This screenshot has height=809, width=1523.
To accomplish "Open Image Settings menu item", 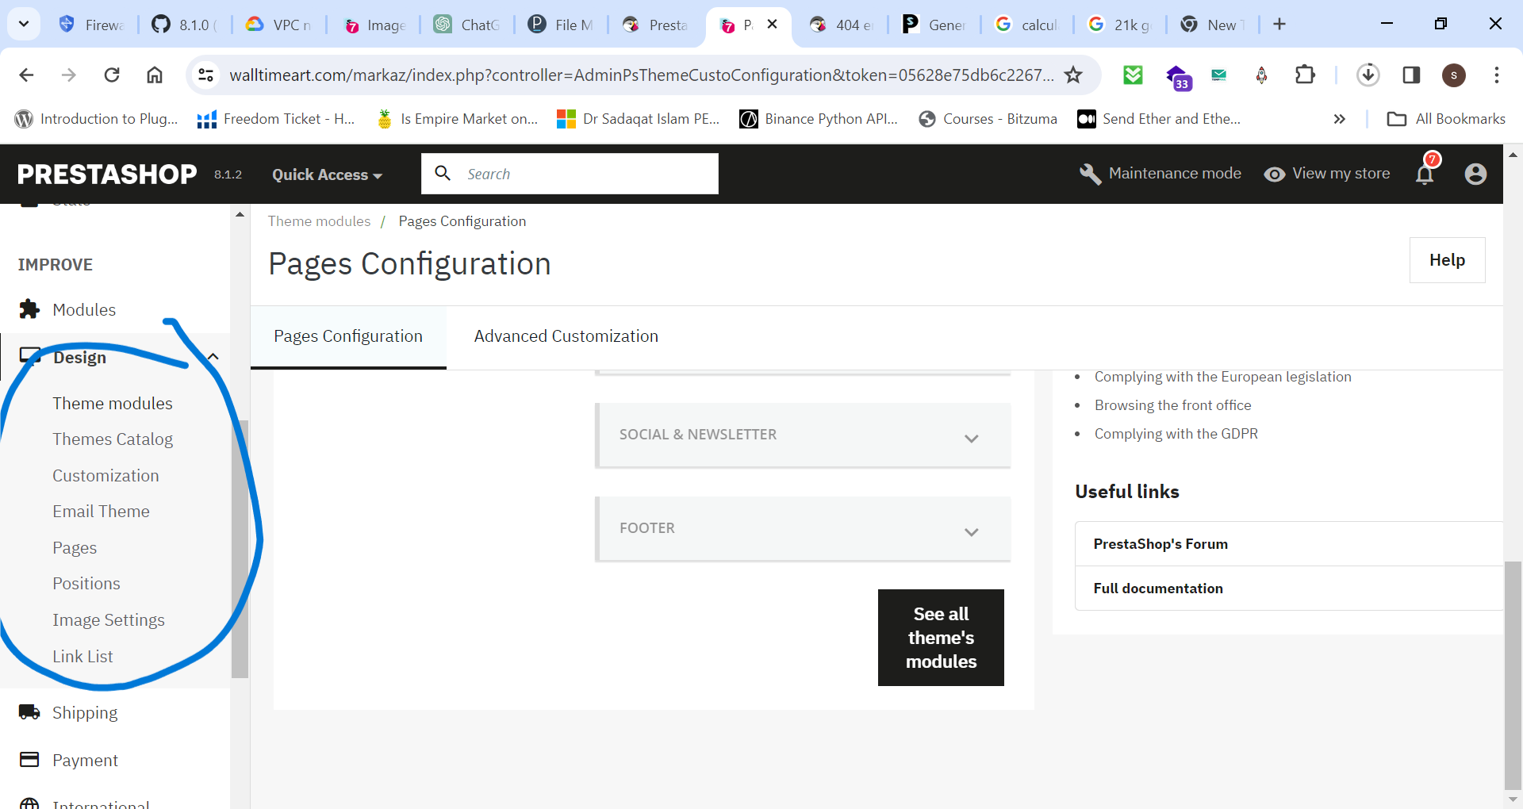I will point(109,620).
